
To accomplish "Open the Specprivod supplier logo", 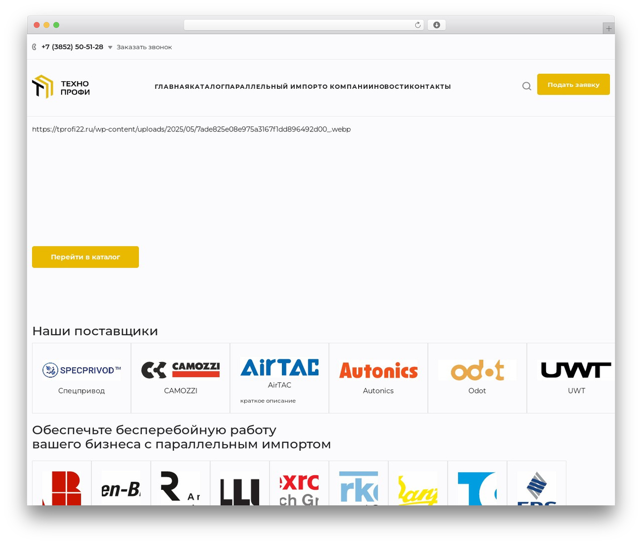I will point(81,370).
